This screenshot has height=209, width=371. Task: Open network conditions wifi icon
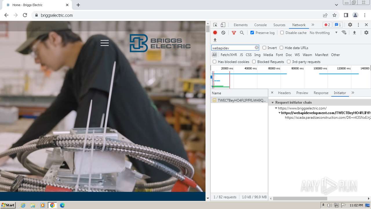pyautogui.click(x=344, y=33)
